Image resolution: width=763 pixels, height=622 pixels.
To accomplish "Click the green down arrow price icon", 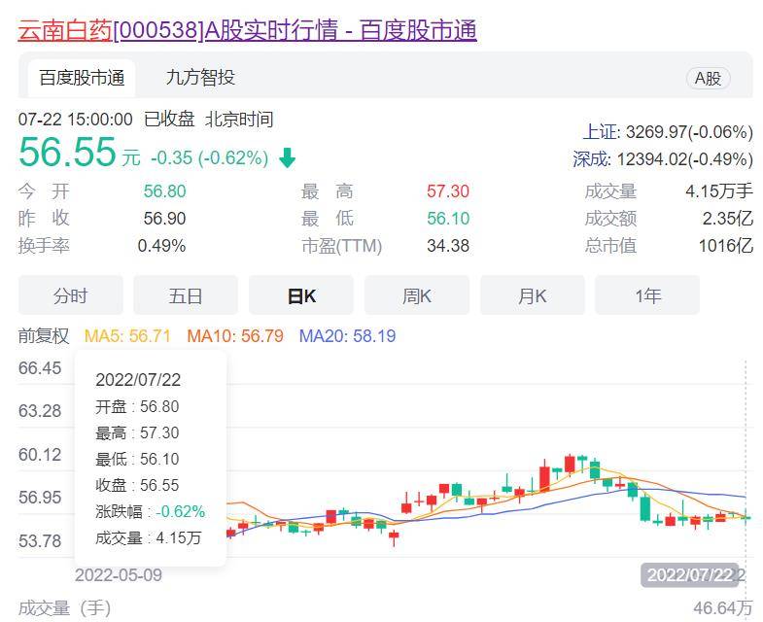I will 287,158.
